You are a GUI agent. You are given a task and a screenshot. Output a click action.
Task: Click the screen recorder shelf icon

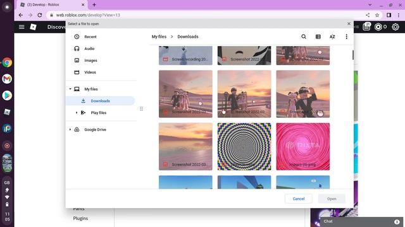(x=7, y=146)
